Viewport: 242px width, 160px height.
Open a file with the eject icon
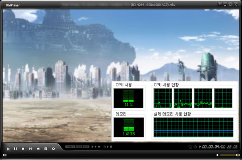(x=38, y=149)
